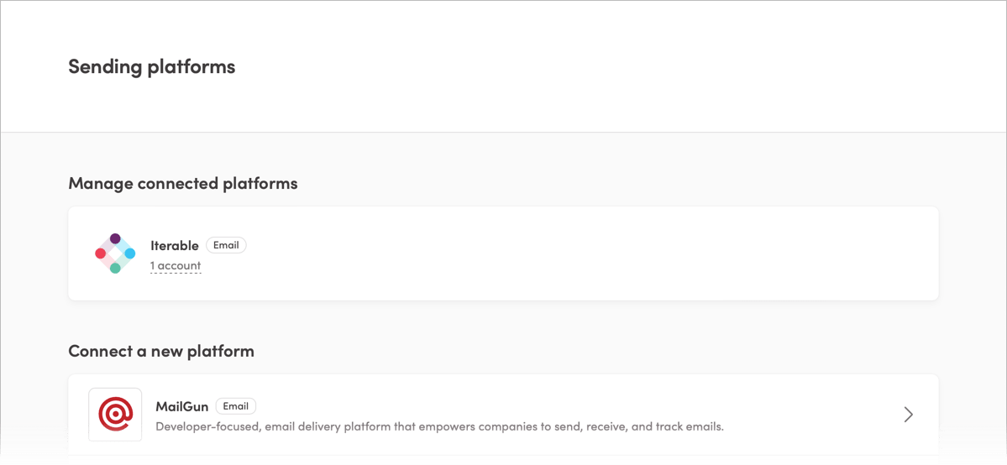Click the red MailGun at-sign logo
1007x465 pixels.
tap(115, 415)
